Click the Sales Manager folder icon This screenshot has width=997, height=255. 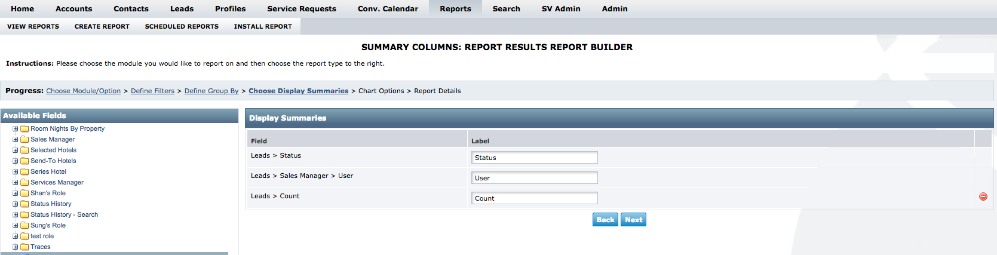[x=24, y=139]
